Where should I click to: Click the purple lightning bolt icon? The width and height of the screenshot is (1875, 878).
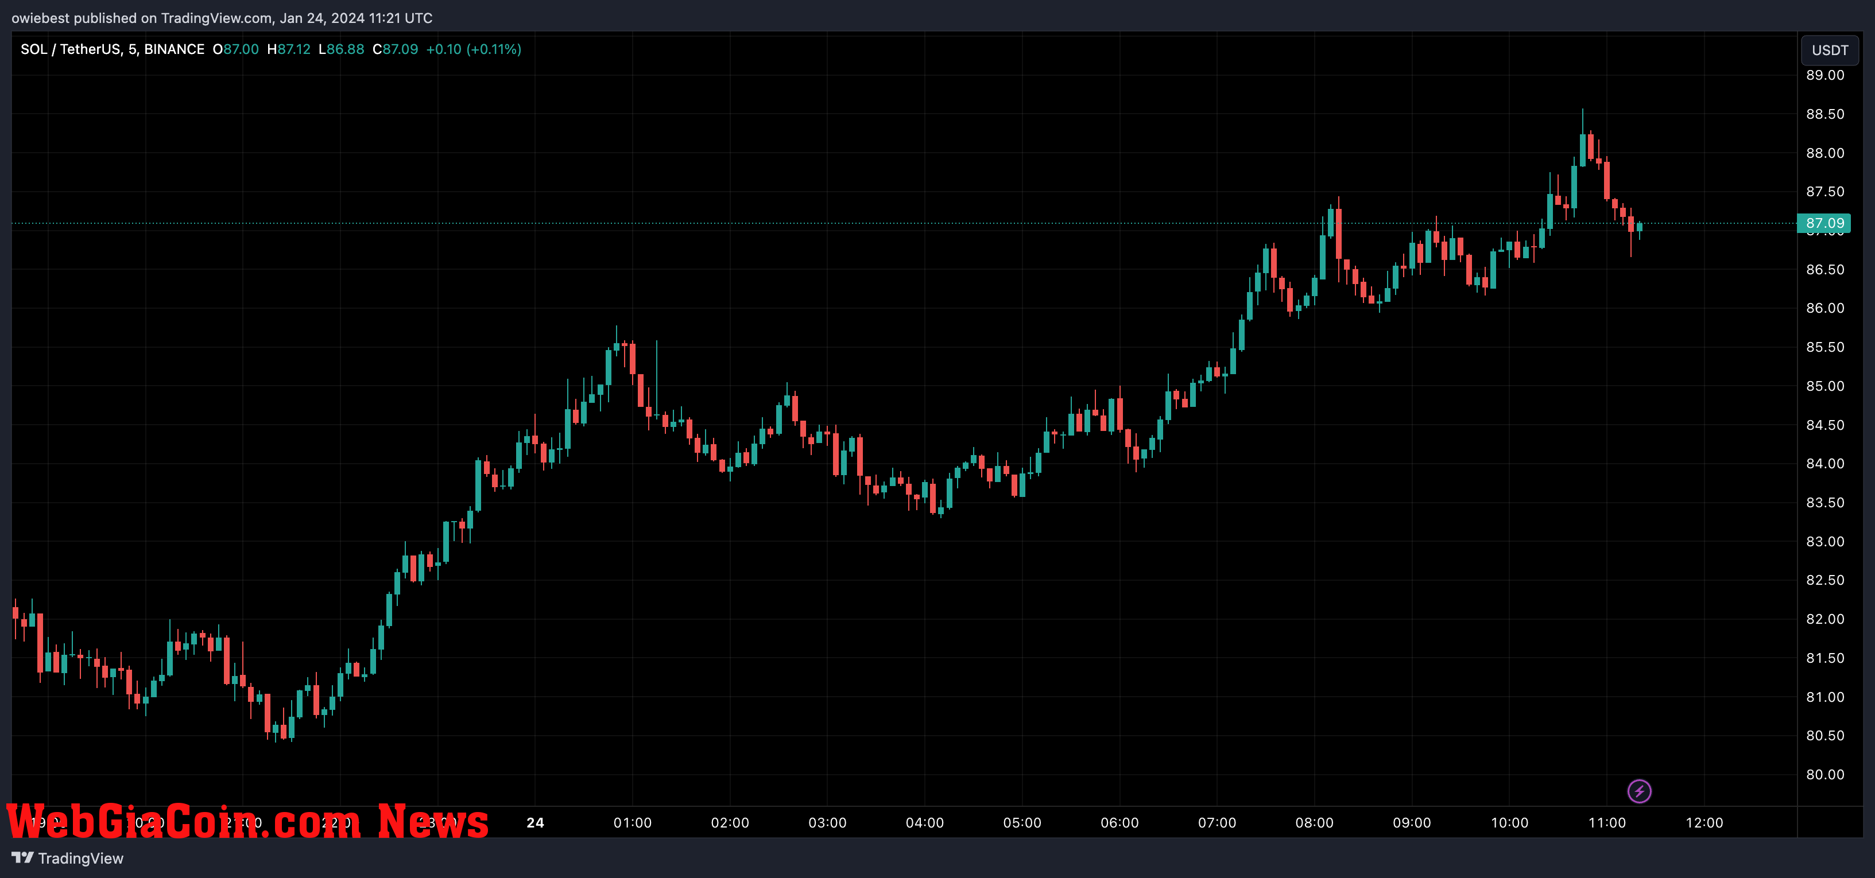tap(1639, 791)
